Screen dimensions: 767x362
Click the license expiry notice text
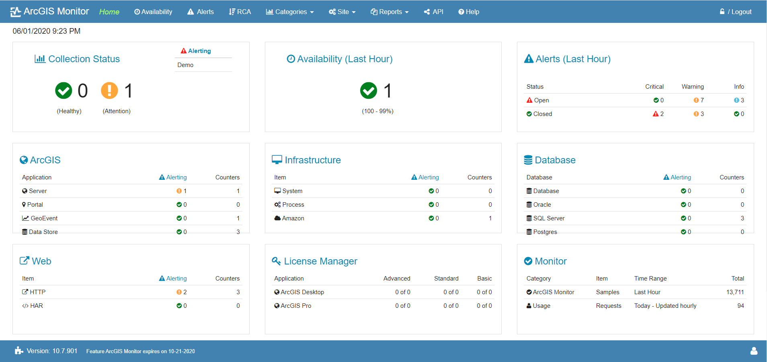pyautogui.click(x=141, y=352)
